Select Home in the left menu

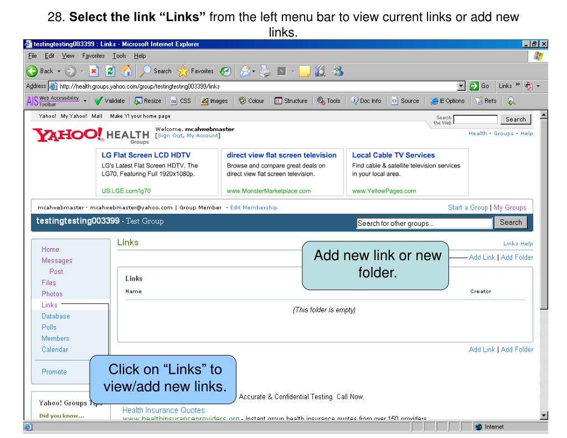[50, 249]
